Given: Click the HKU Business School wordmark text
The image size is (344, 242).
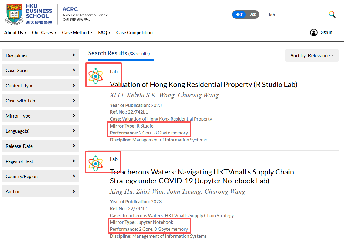Looking at the screenshot, I should pos(39,14).
